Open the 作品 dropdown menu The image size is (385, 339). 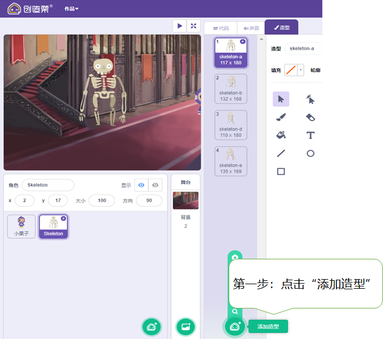72,9
